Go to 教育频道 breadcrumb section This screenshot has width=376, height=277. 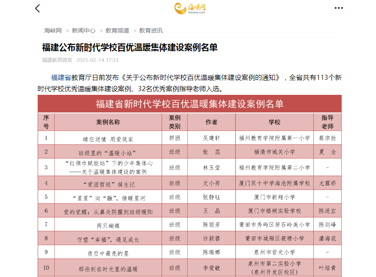point(117,30)
